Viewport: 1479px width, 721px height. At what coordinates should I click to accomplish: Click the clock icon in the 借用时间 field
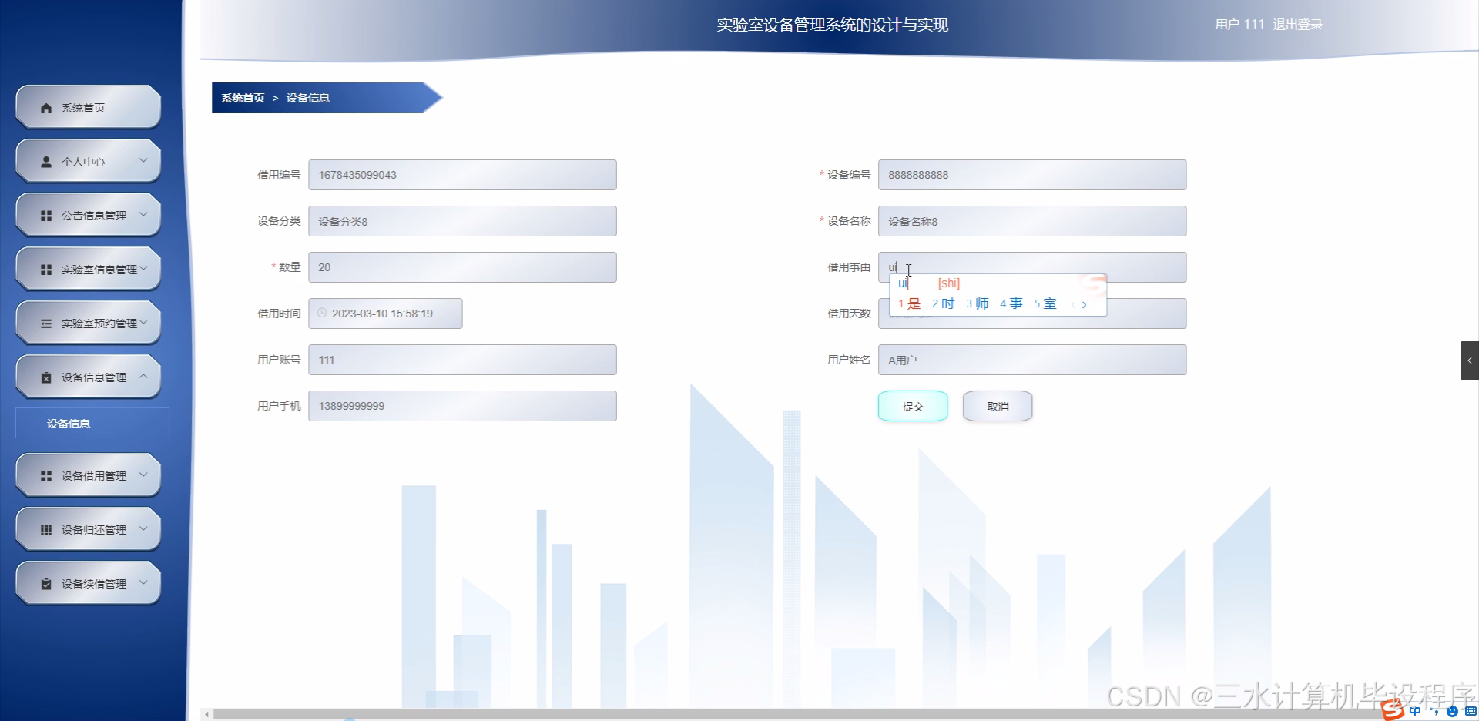coord(323,313)
